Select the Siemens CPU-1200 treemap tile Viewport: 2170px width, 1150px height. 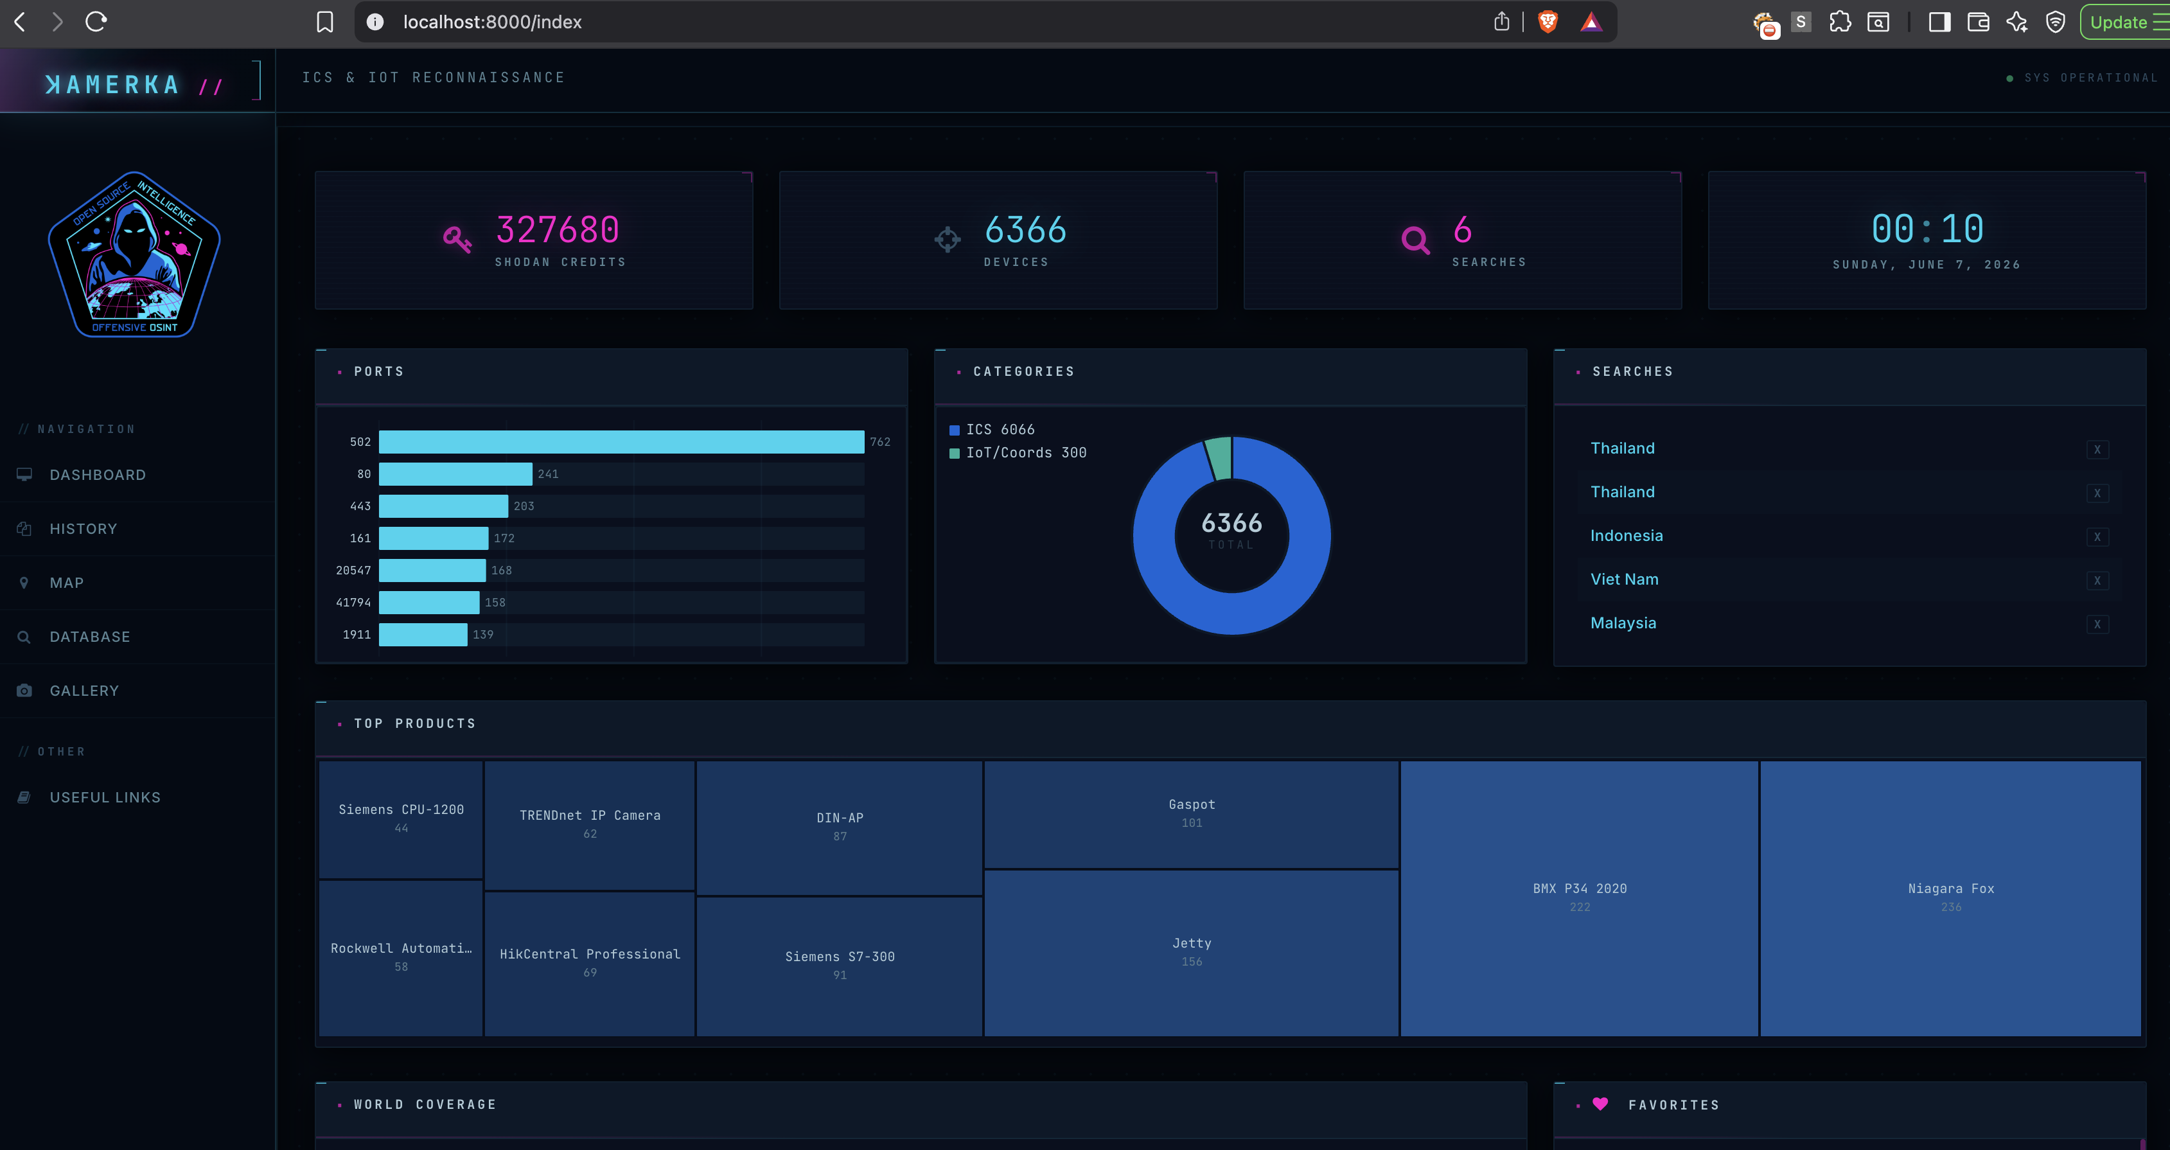401,820
